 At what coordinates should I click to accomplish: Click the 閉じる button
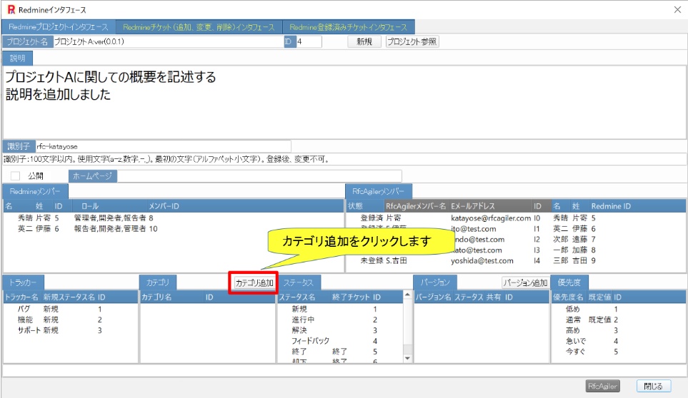coord(653,386)
